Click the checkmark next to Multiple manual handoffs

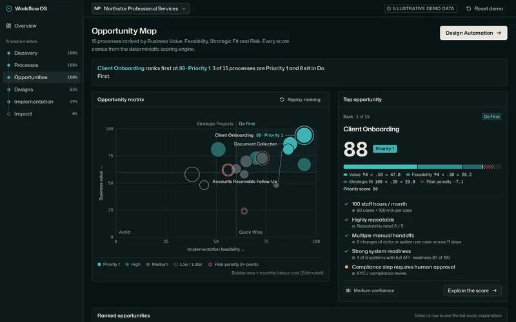pos(346,236)
